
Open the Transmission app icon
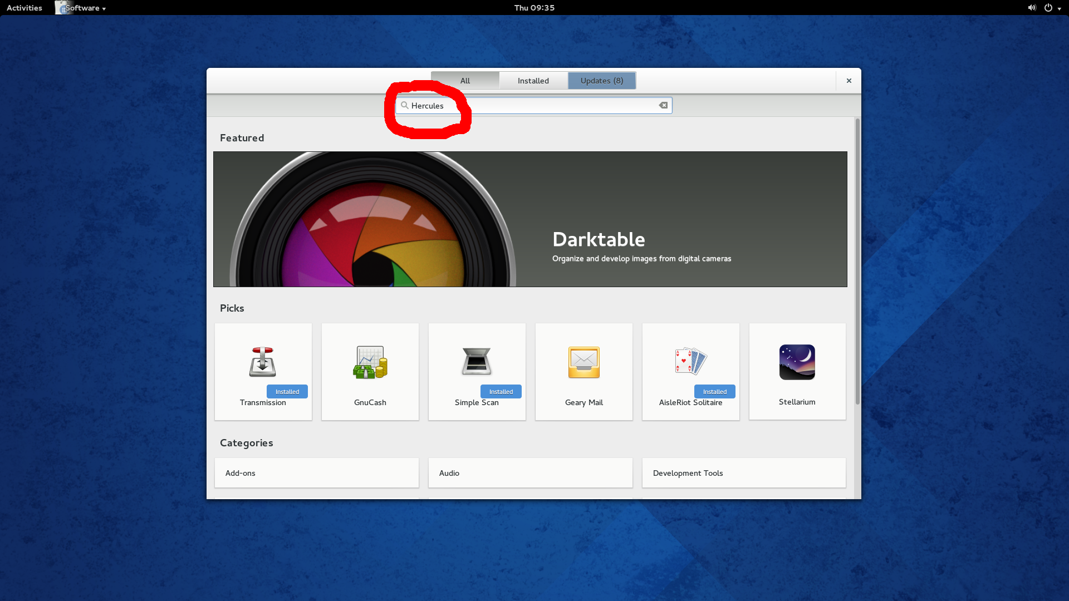coord(262,362)
